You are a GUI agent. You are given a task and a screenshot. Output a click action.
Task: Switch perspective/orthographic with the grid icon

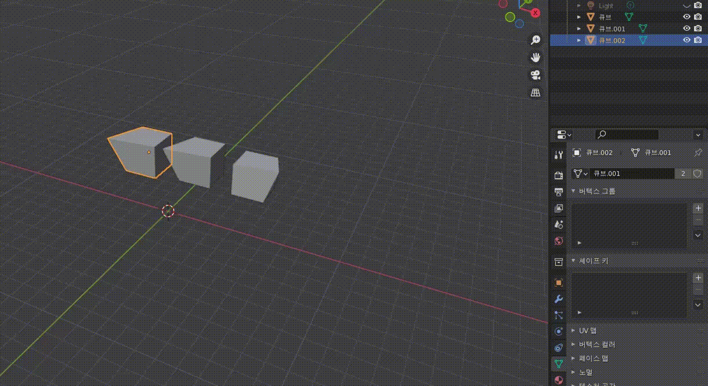535,92
